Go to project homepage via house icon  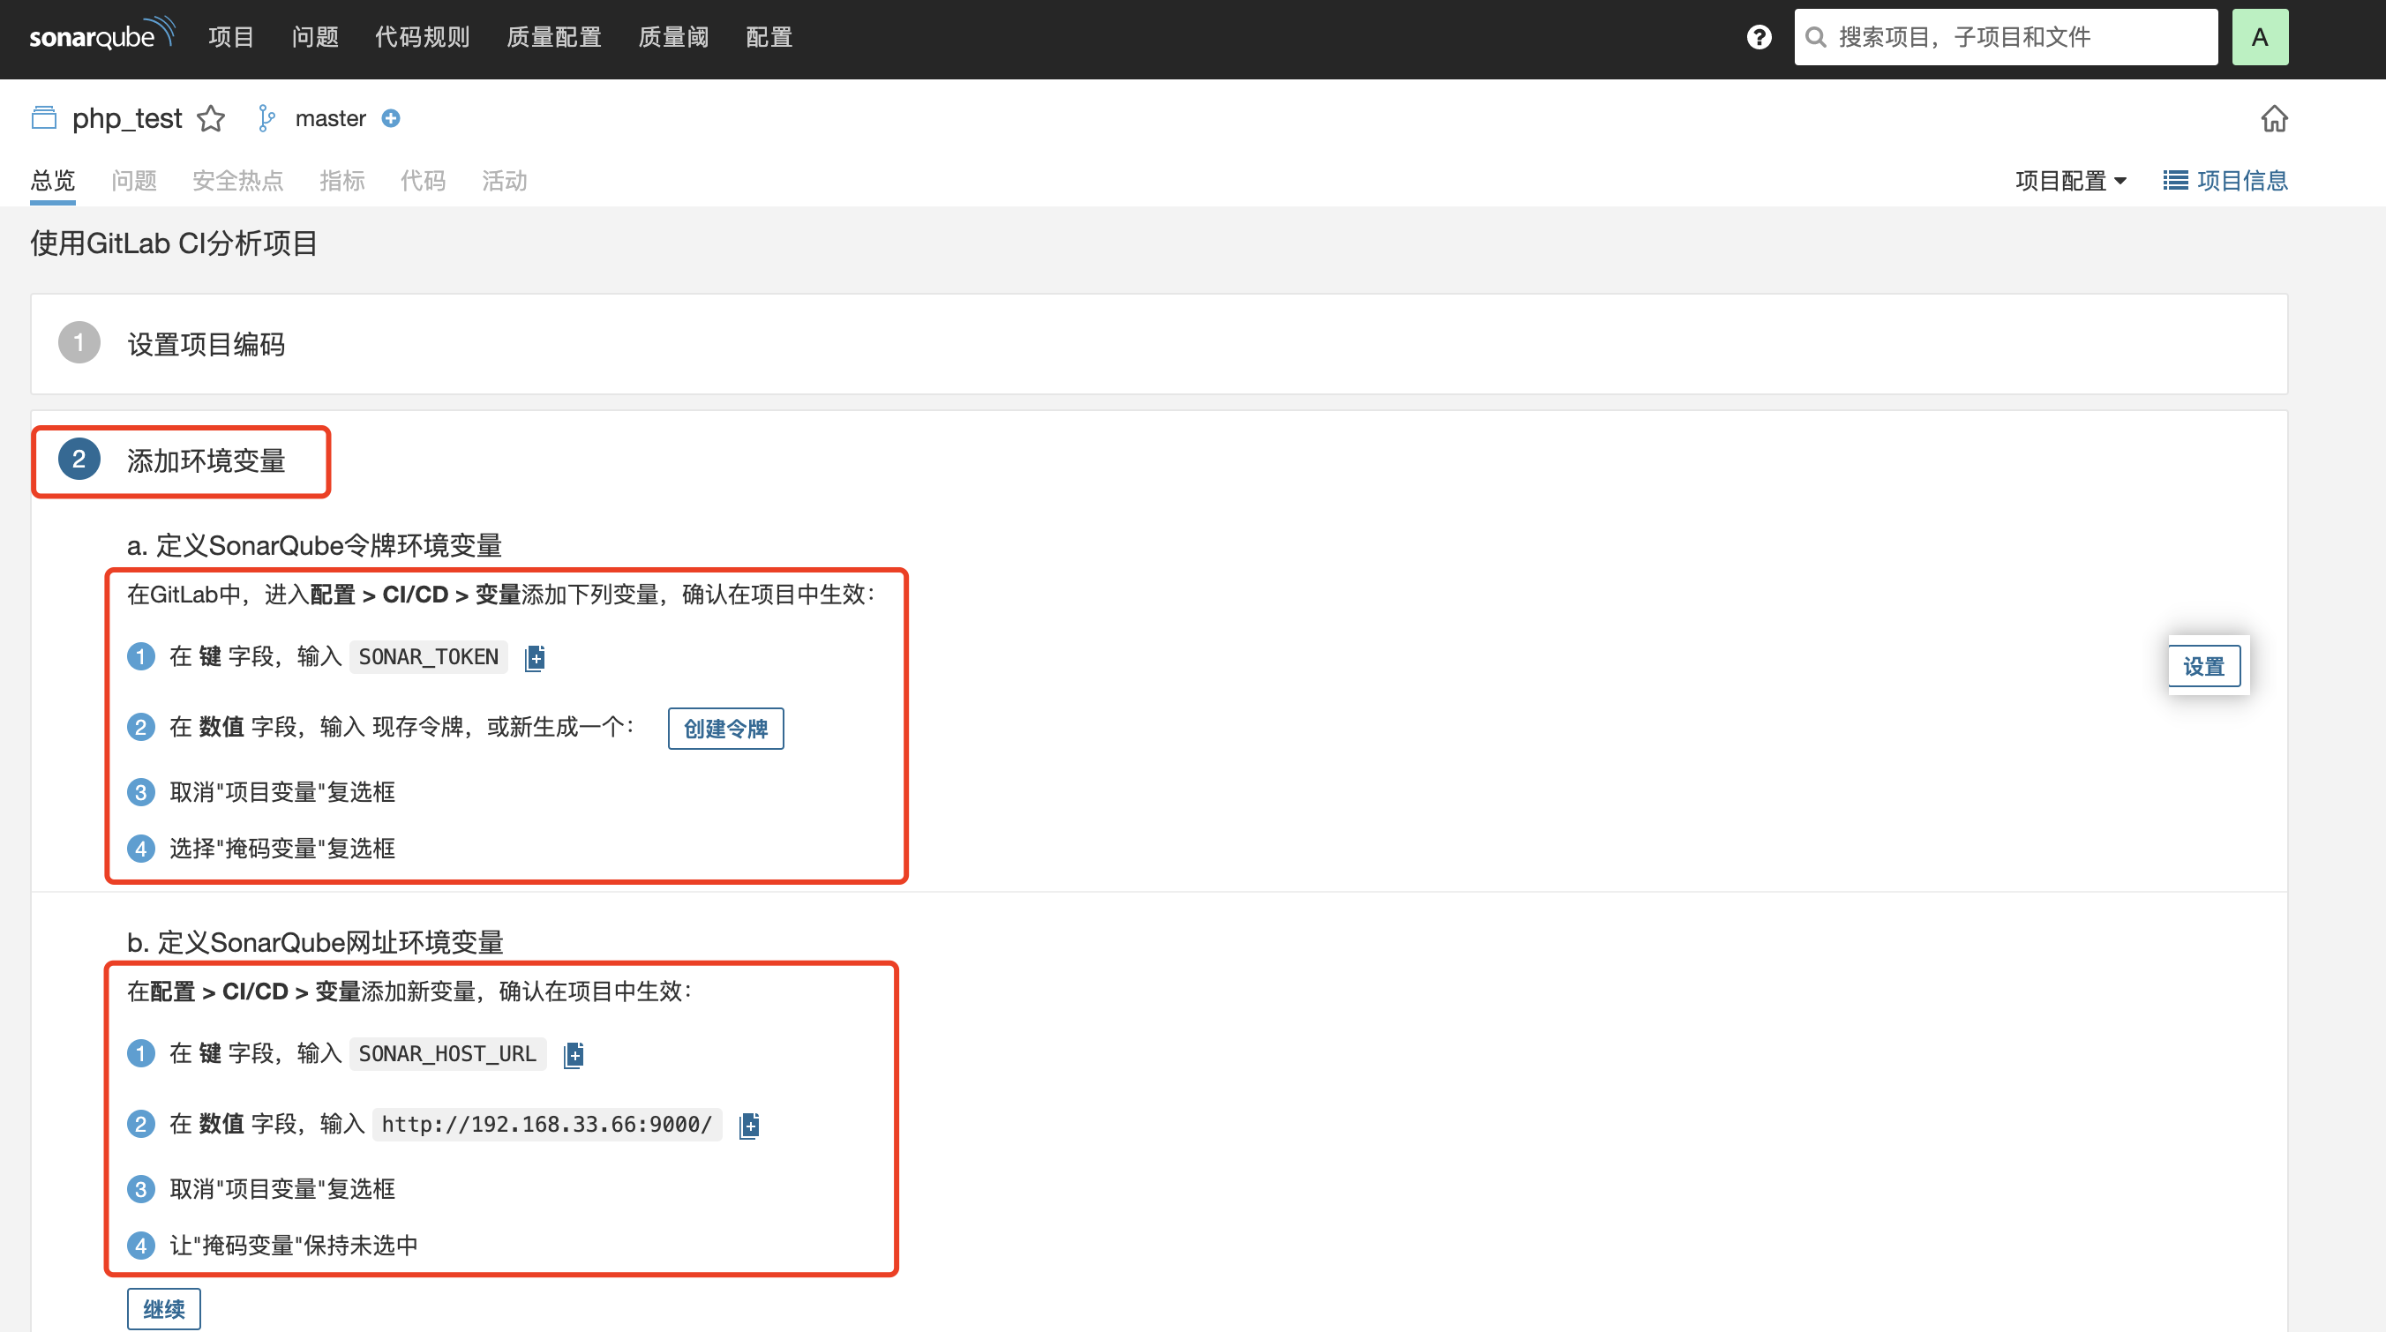tap(2274, 118)
